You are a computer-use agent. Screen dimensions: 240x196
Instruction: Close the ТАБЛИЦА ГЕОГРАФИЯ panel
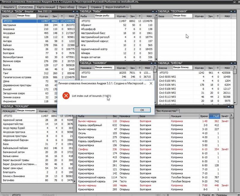click(235, 11)
